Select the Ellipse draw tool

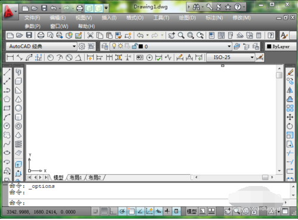pos(7,153)
